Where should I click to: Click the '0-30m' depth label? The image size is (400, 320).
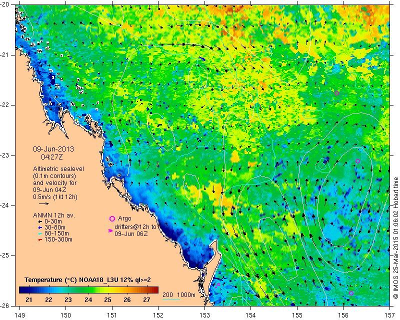pos(53,221)
